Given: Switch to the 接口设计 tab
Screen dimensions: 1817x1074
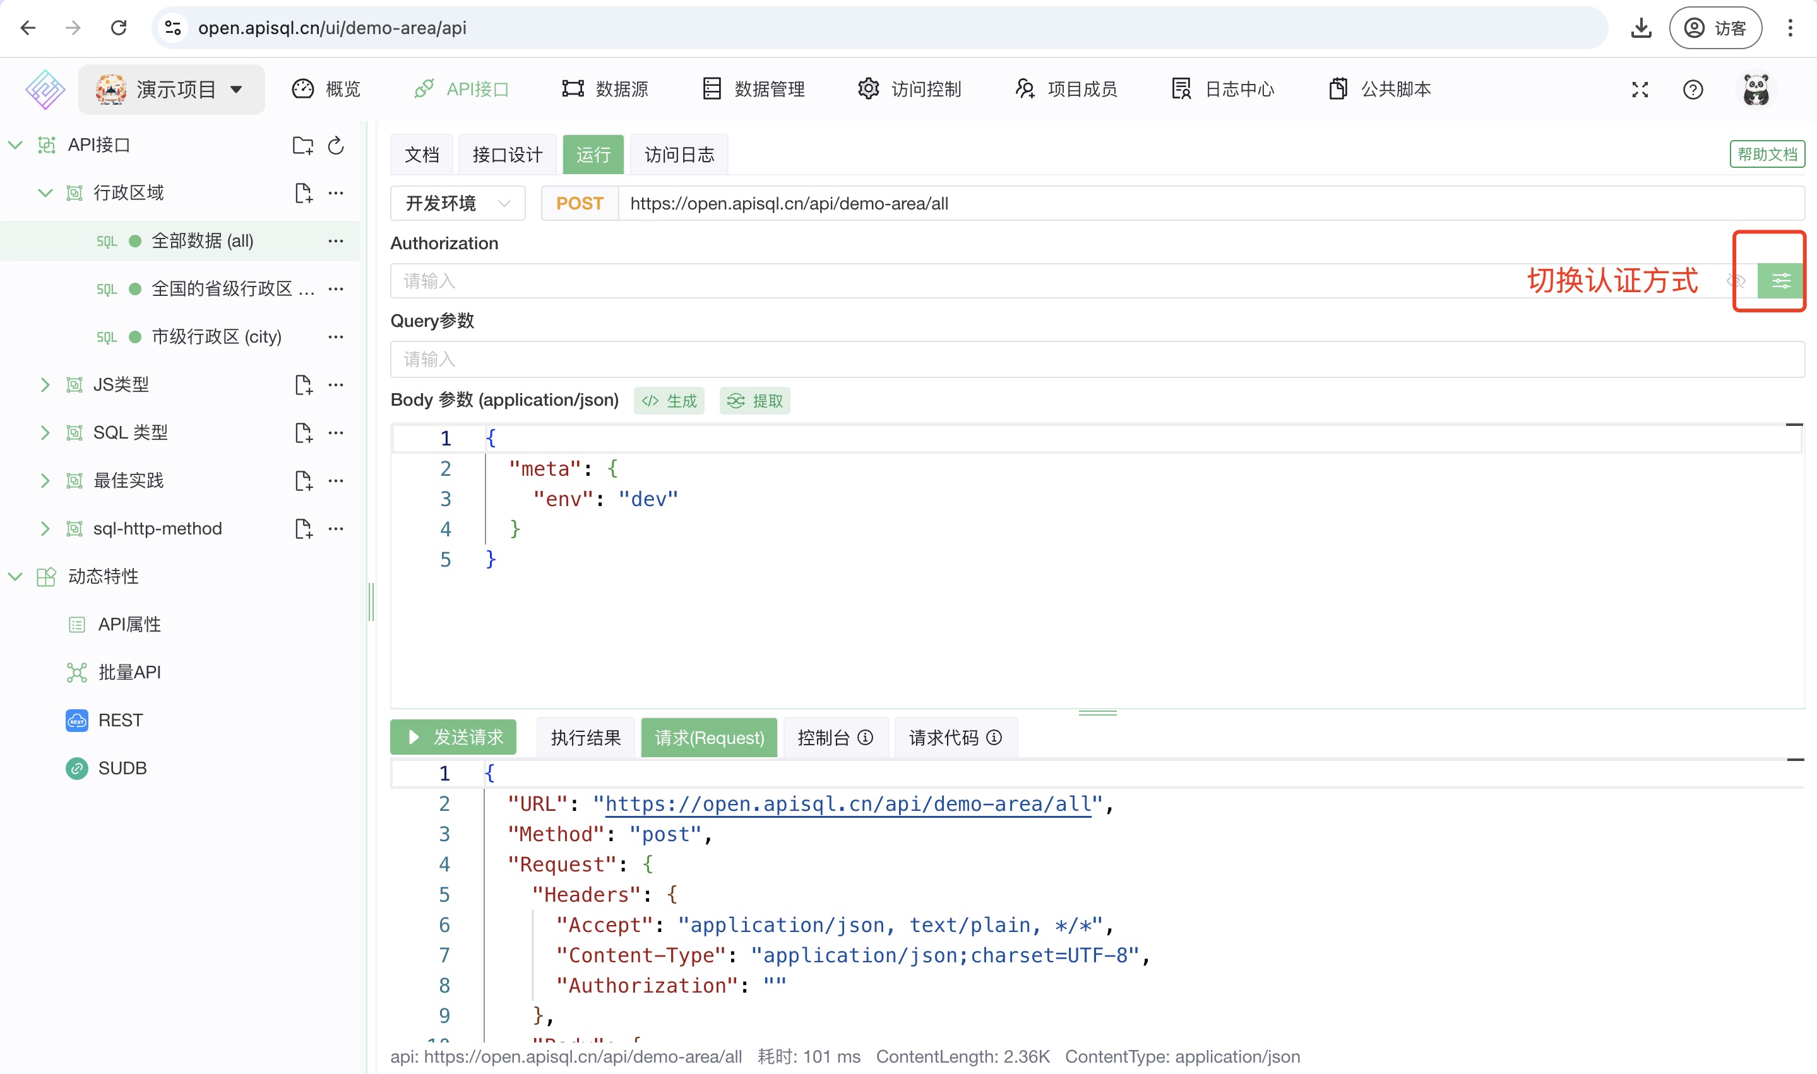Looking at the screenshot, I should click(507, 155).
